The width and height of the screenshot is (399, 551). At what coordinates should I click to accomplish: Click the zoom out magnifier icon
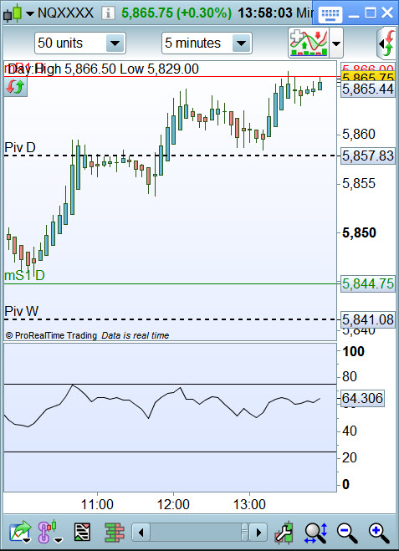347,533
